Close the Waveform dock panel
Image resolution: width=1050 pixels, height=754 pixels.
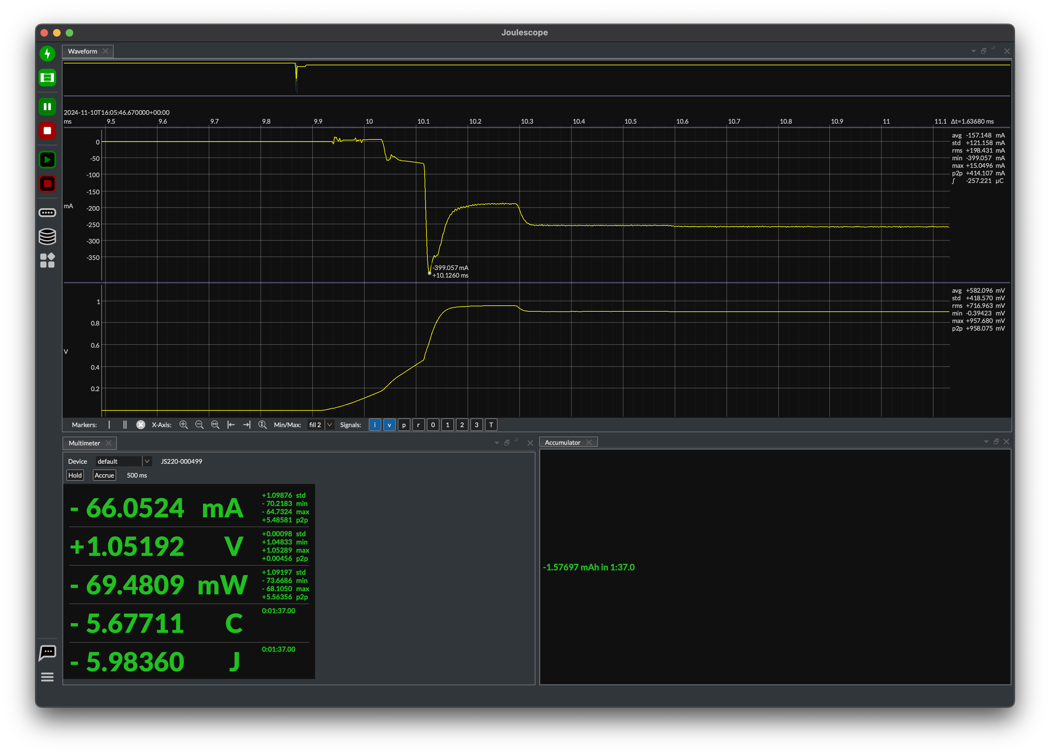click(1007, 51)
